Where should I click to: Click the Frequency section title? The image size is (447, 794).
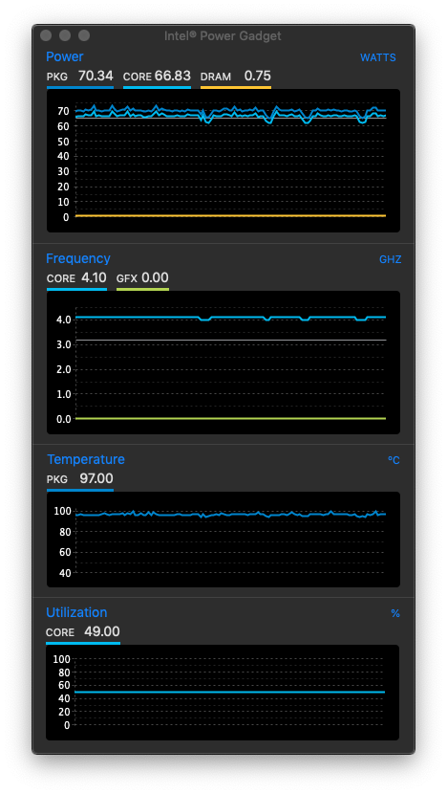click(78, 258)
